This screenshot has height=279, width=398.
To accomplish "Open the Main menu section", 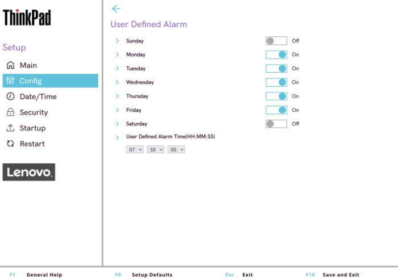I will tap(51, 65).
